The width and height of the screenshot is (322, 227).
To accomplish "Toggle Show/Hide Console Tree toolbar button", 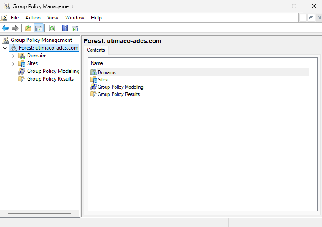I will coord(39,28).
